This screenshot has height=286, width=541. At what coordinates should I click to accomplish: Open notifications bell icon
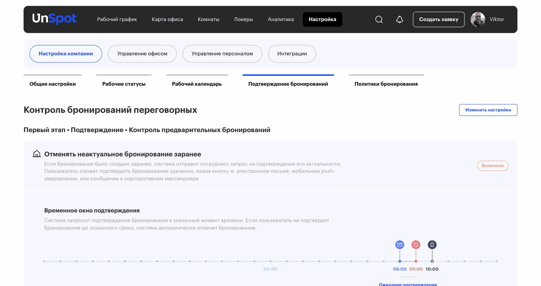pyautogui.click(x=400, y=20)
